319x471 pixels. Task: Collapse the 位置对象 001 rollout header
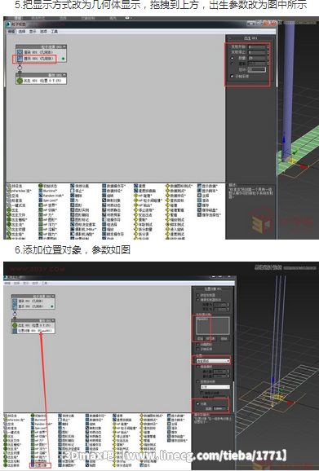(213, 289)
